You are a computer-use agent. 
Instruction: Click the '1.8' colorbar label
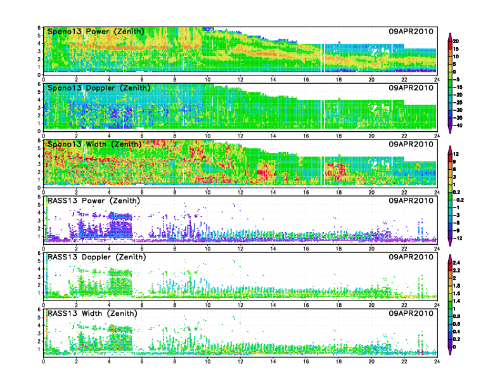coord(457,286)
